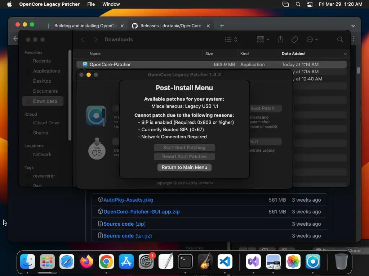
Task: Go forward in Finder Downloads window
Action: [x=95, y=40]
